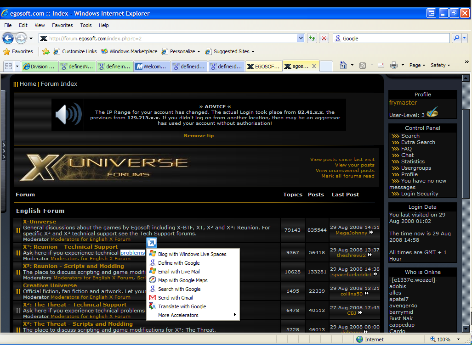The image size is (472, 345).
Task: Click the X-Universe forum folder icon
Action: (x=18, y=230)
